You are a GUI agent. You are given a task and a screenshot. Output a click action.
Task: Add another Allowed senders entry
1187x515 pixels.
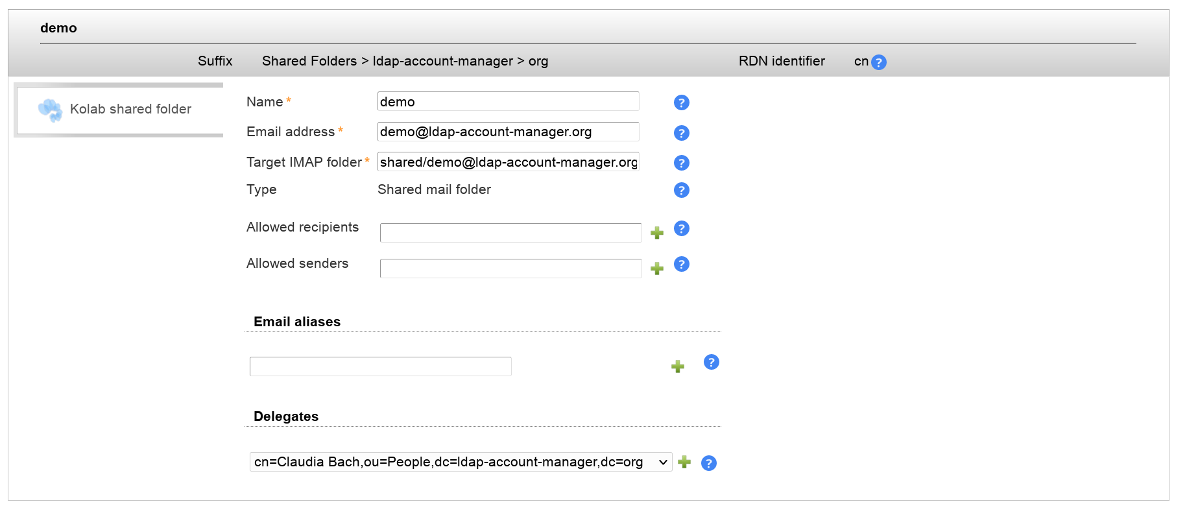click(x=657, y=269)
